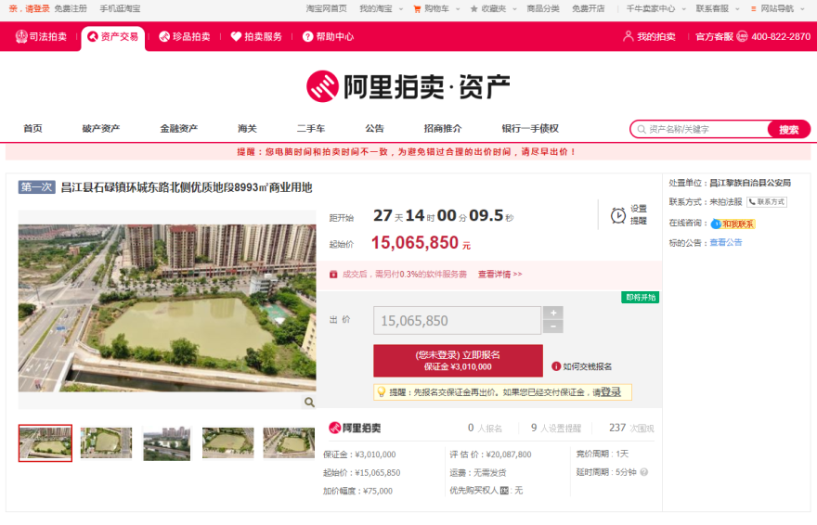Decrease the bid with the minus button
The image size is (817, 525).
(x=552, y=327)
